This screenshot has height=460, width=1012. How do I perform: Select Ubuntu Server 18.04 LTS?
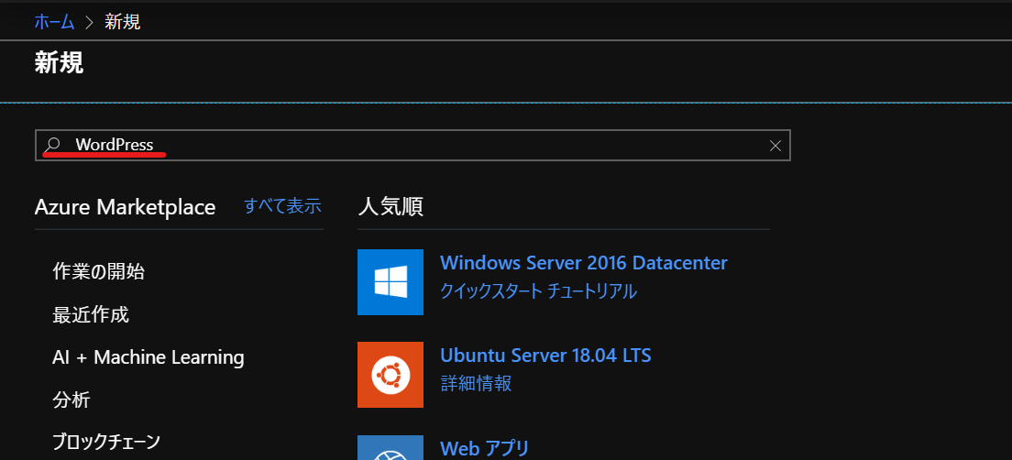coord(545,356)
